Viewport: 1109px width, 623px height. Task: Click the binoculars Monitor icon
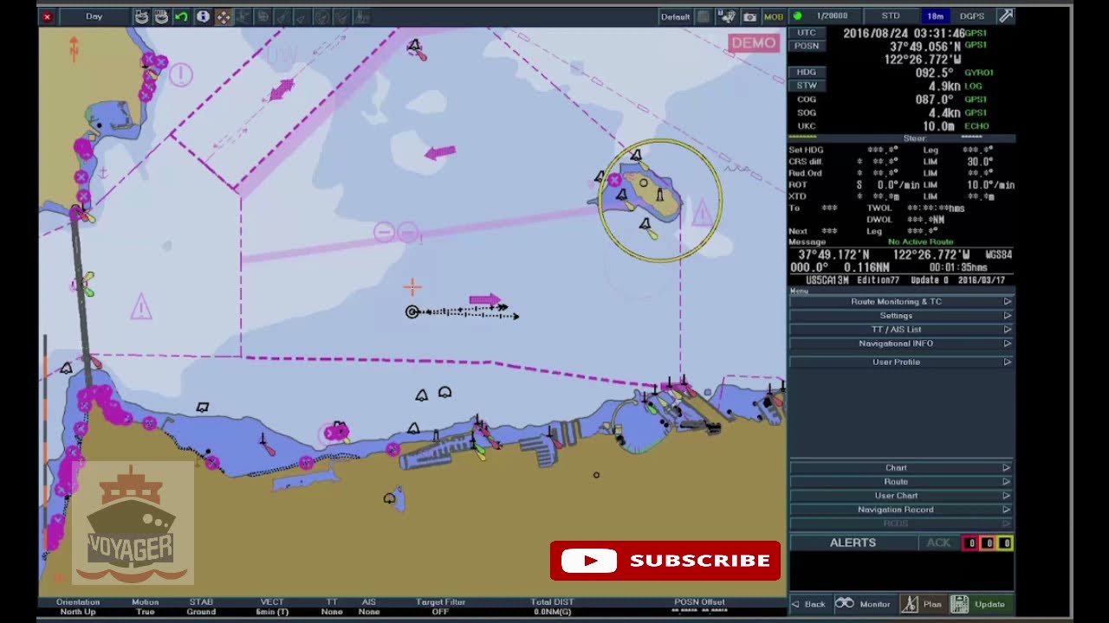(845, 603)
